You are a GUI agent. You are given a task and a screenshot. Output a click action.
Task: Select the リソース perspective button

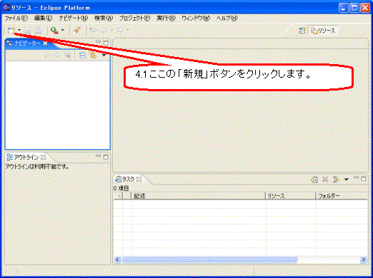pyautogui.click(x=323, y=31)
